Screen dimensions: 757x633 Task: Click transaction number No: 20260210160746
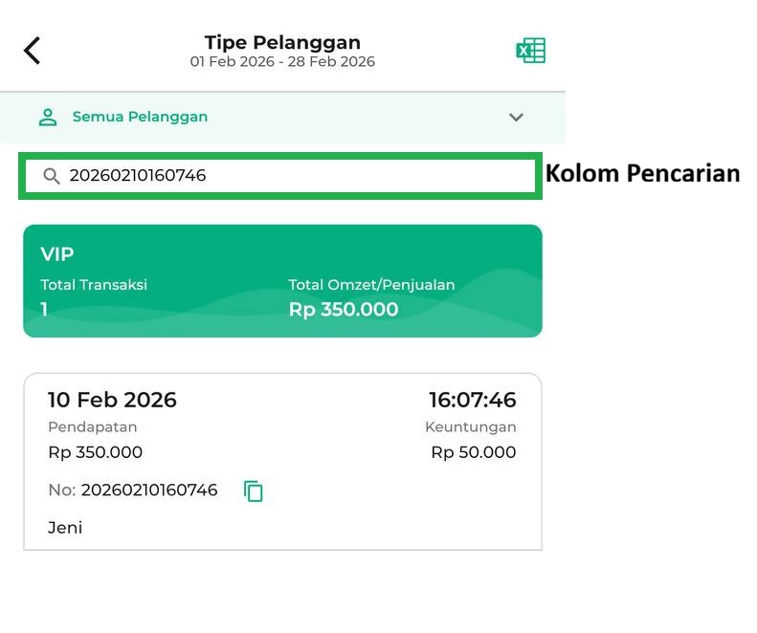pos(133,491)
